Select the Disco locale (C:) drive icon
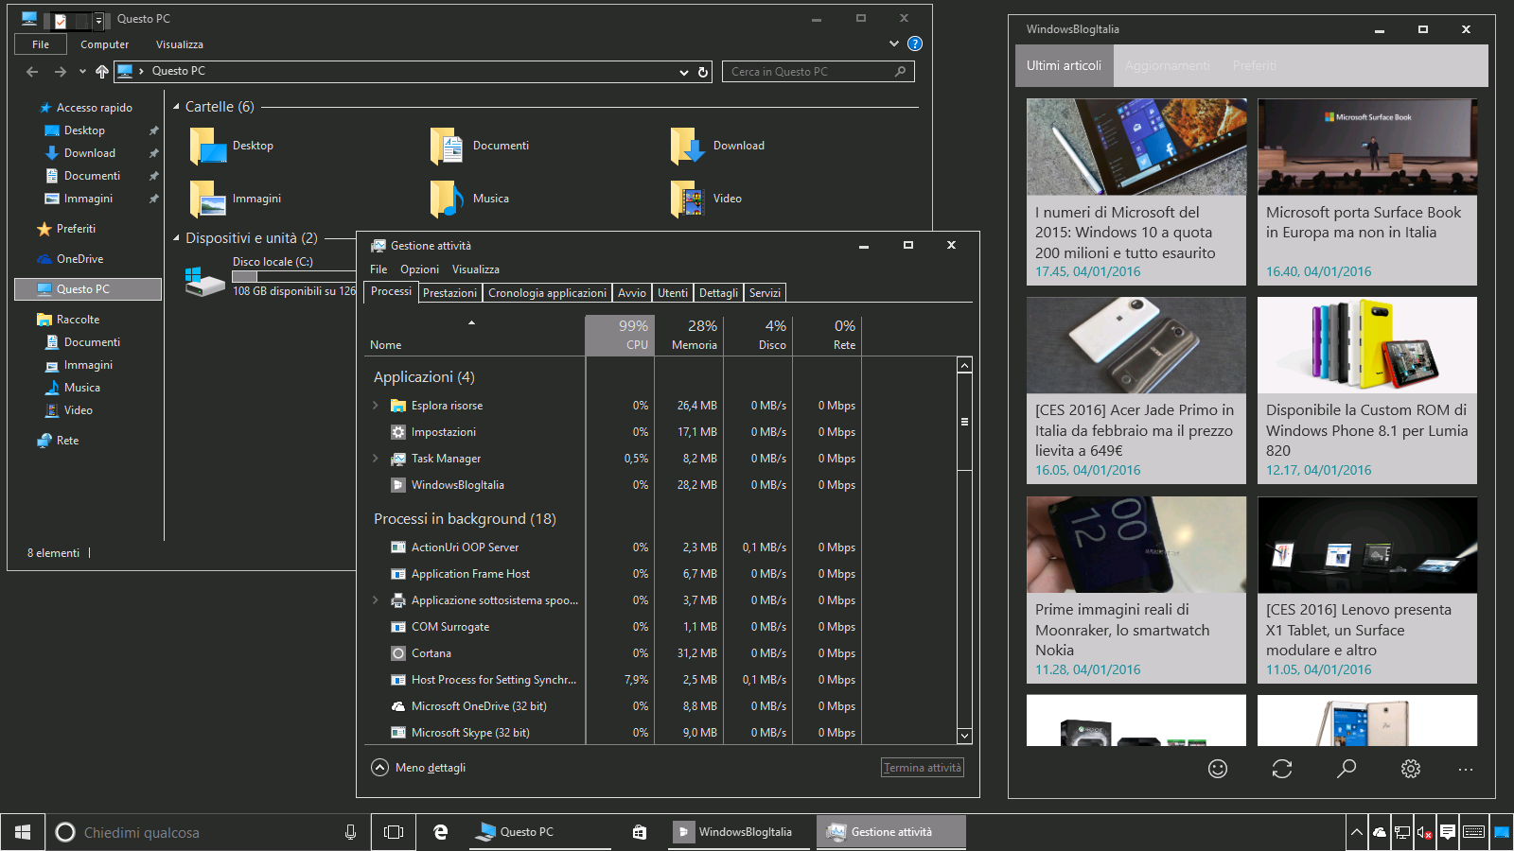Screen dimensions: 1514x851 [205, 281]
